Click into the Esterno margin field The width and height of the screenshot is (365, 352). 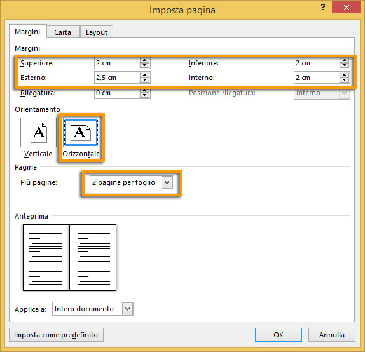tap(117, 78)
